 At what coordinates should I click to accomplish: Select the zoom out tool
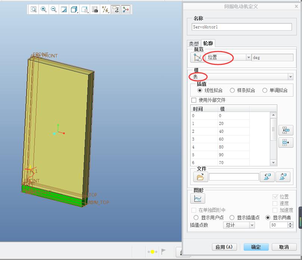coord(54,9)
